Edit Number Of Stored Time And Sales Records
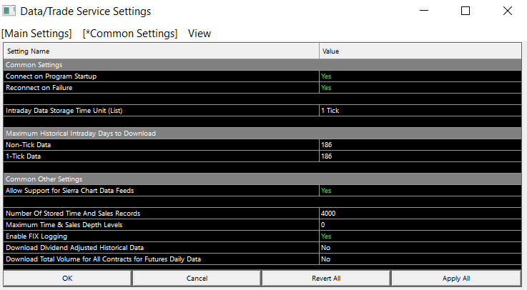Image resolution: width=527 pixels, height=290 pixels. click(420, 213)
